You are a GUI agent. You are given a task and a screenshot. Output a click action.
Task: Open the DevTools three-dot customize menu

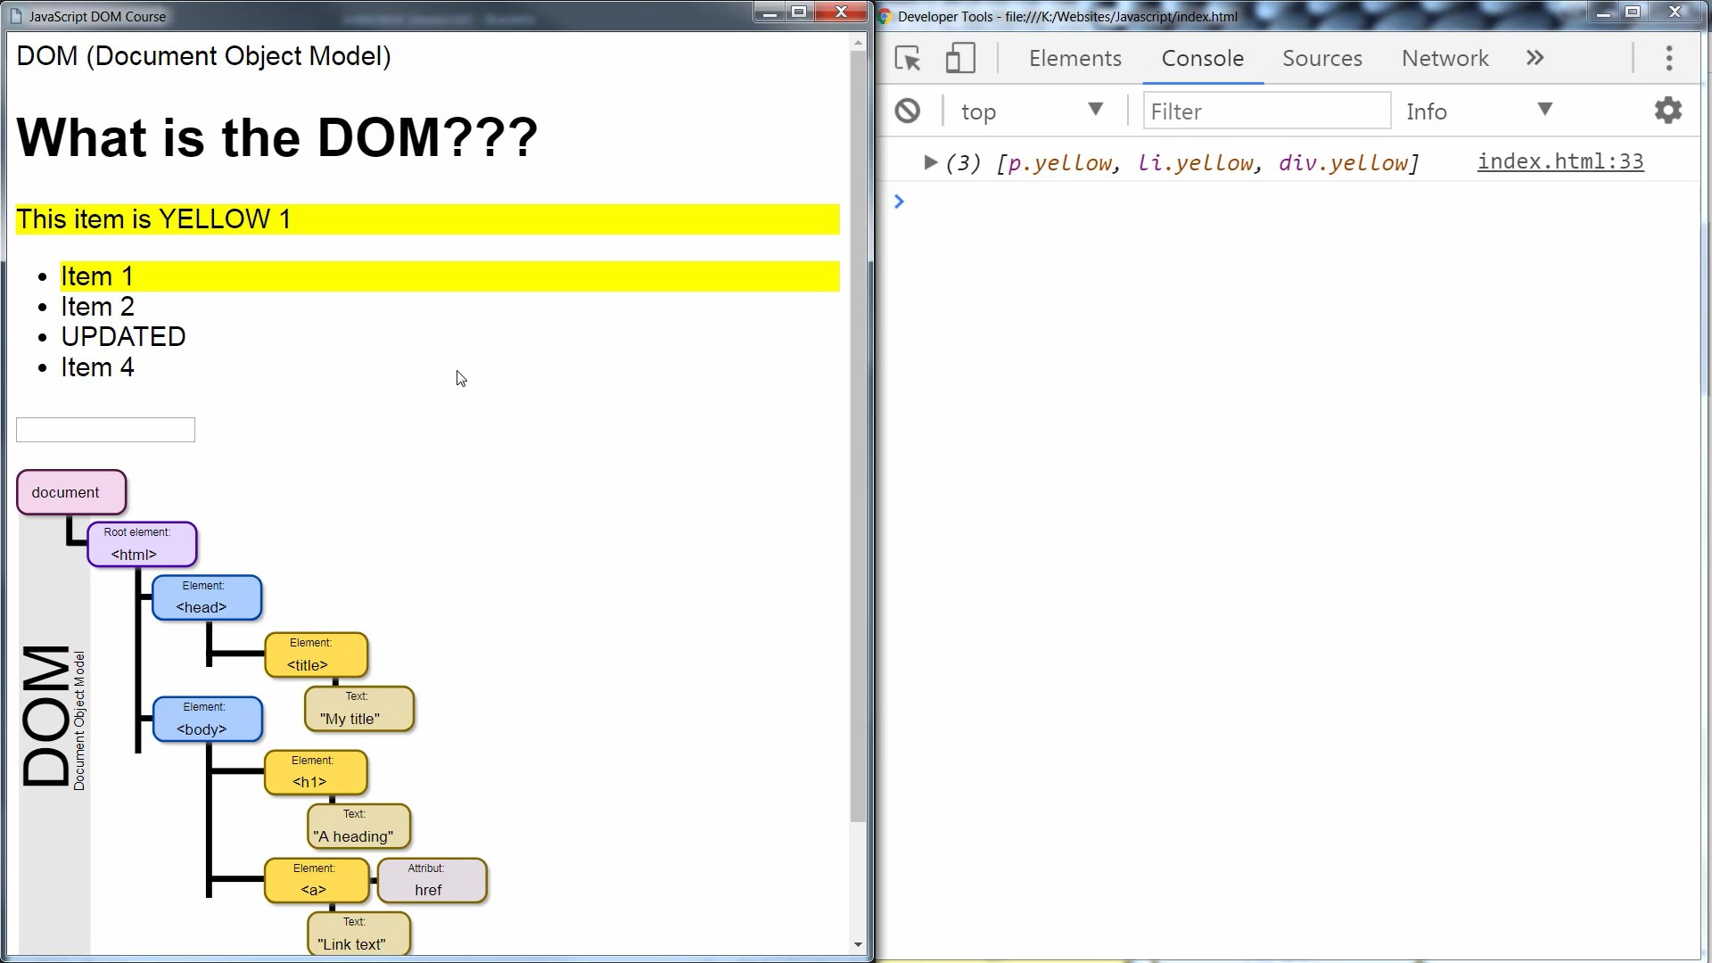click(x=1669, y=59)
